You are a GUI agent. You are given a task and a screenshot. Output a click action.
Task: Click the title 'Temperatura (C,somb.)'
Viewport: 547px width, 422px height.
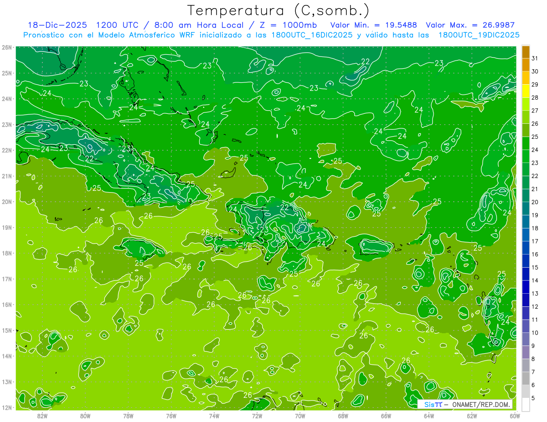coord(279,10)
